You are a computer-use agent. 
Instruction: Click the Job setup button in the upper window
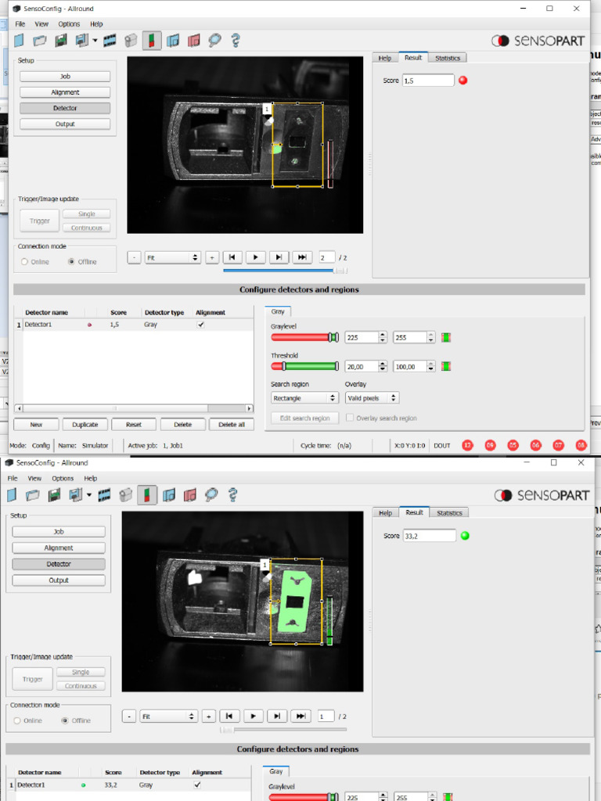(x=65, y=76)
